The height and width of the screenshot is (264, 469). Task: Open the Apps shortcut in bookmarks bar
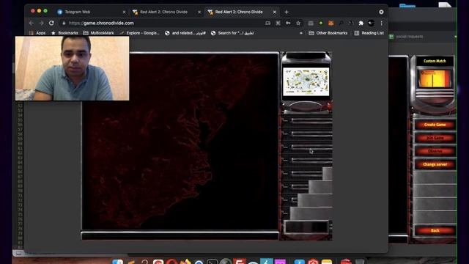pos(37,33)
